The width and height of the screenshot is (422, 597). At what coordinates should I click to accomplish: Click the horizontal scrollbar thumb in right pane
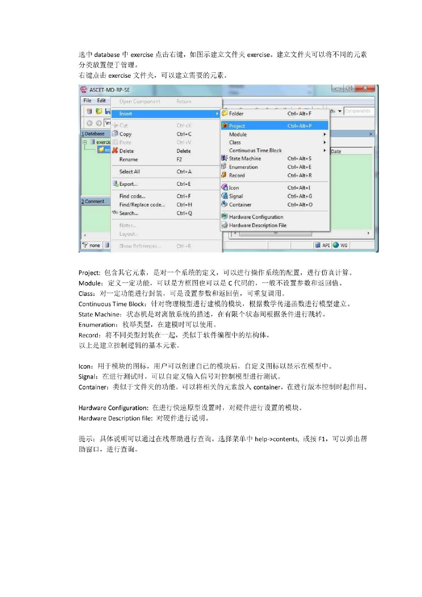pyautogui.click(x=276, y=233)
